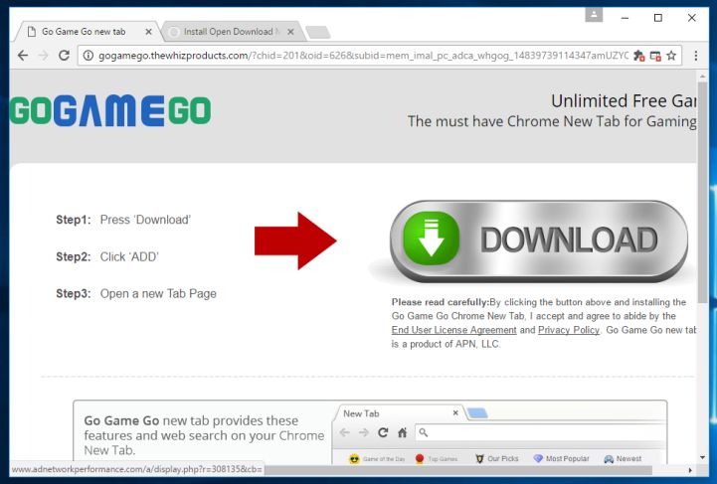The image size is (717, 484).
Task: Bookmark this page with the star icon
Action: point(671,56)
